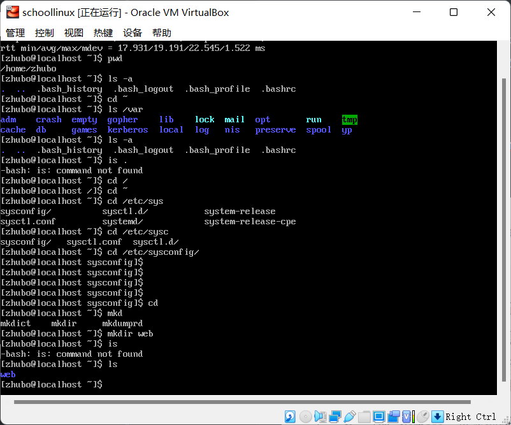Image resolution: width=511 pixels, height=425 pixels.
Task: Minimize the schoollinux VirtualBox window
Action: coord(417,12)
